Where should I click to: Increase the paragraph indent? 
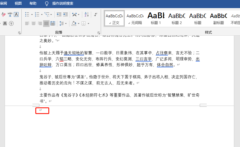65,14
